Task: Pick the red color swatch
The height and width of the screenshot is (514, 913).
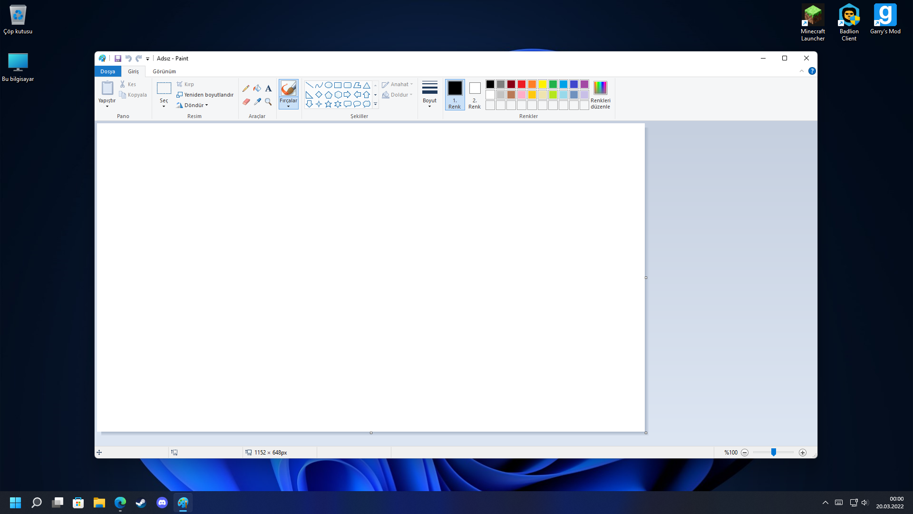Action: 522,84
